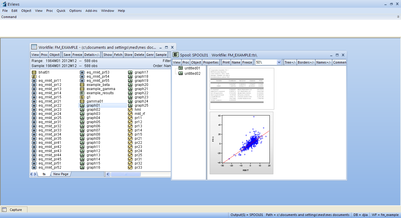Click the pr11 series icon
The image size is (401, 218).
pos(130,118)
